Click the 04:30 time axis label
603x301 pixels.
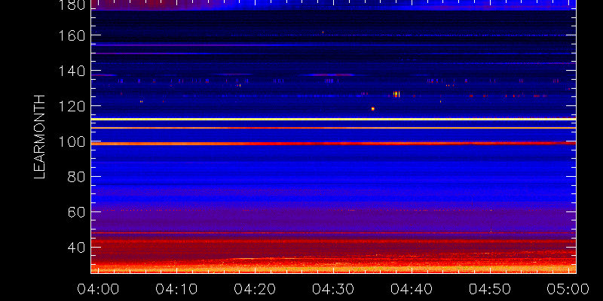(x=333, y=289)
